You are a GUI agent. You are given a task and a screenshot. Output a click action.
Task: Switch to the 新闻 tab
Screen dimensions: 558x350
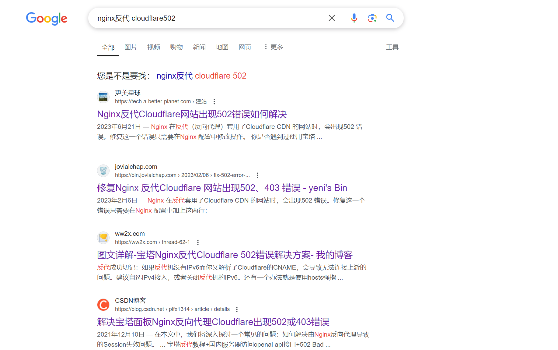(199, 47)
